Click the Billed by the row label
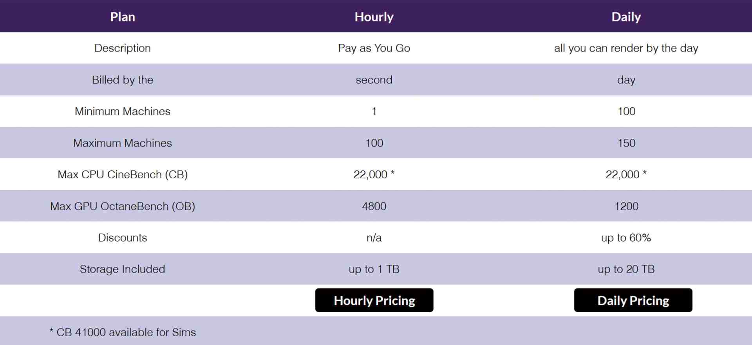The width and height of the screenshot is (752, 345). [123, 79]
